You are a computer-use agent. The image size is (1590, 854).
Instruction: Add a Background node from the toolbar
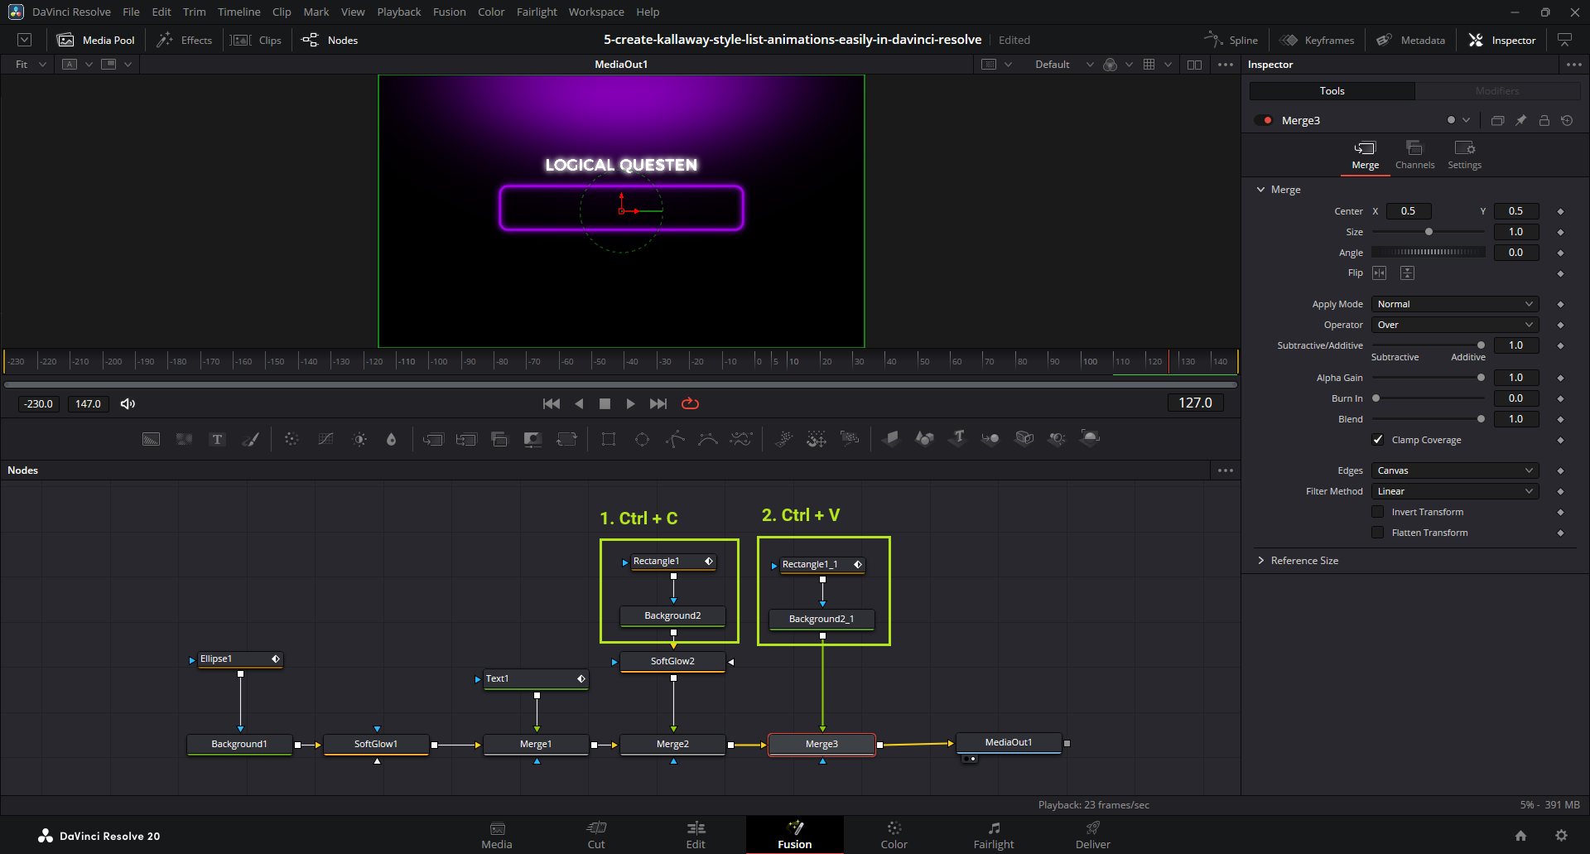pyautogui.click(x=151, y=439)
